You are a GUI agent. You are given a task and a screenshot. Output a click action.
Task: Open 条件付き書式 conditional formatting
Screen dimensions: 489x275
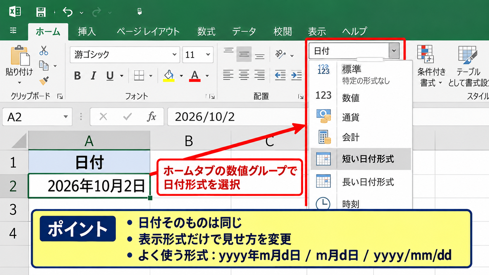pos(431,66)
